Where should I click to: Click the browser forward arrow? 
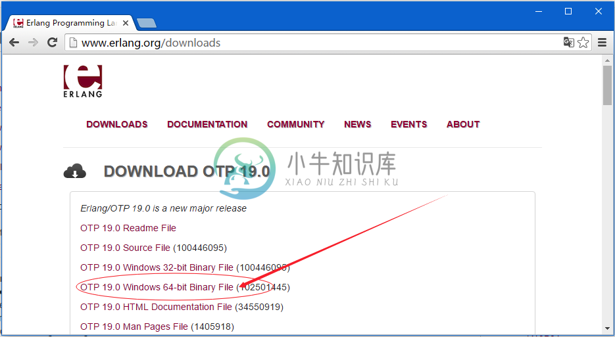[x=34, y=42]
